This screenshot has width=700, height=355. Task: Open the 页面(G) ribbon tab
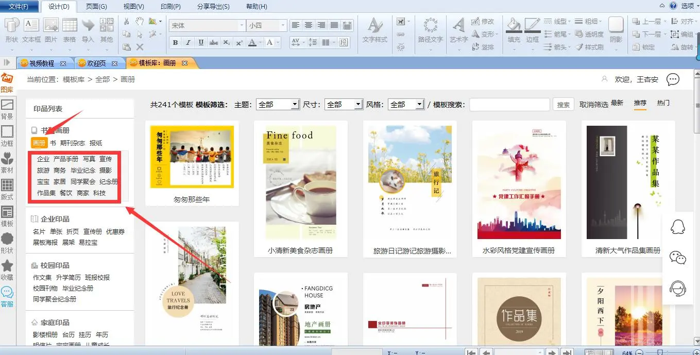(x=96, y=6)
